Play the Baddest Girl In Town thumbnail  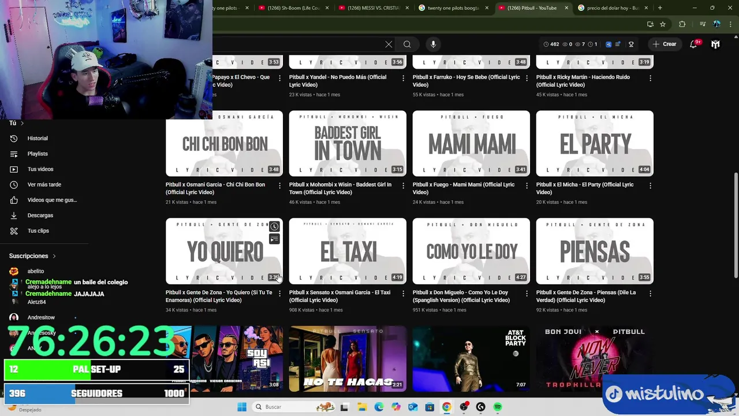(348, 143)
